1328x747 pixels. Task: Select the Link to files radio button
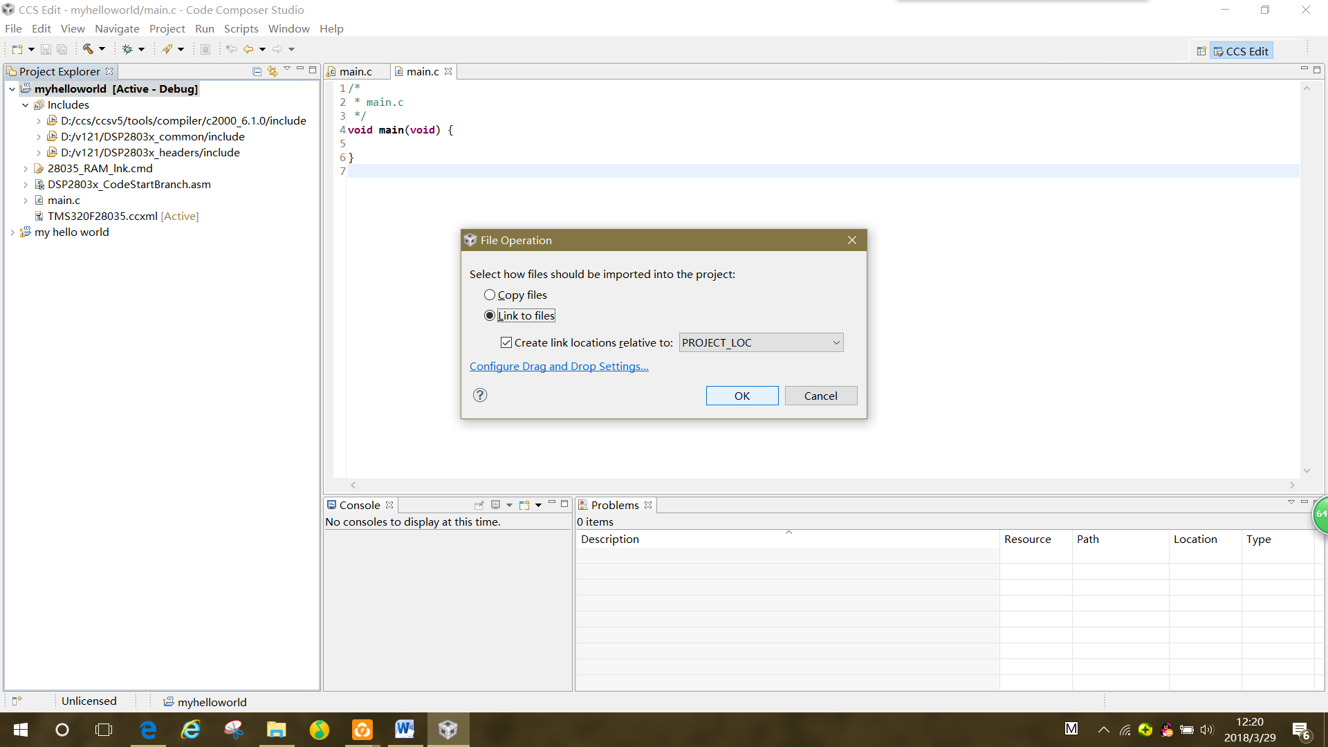pyautogui.click(x=490, y=315)
